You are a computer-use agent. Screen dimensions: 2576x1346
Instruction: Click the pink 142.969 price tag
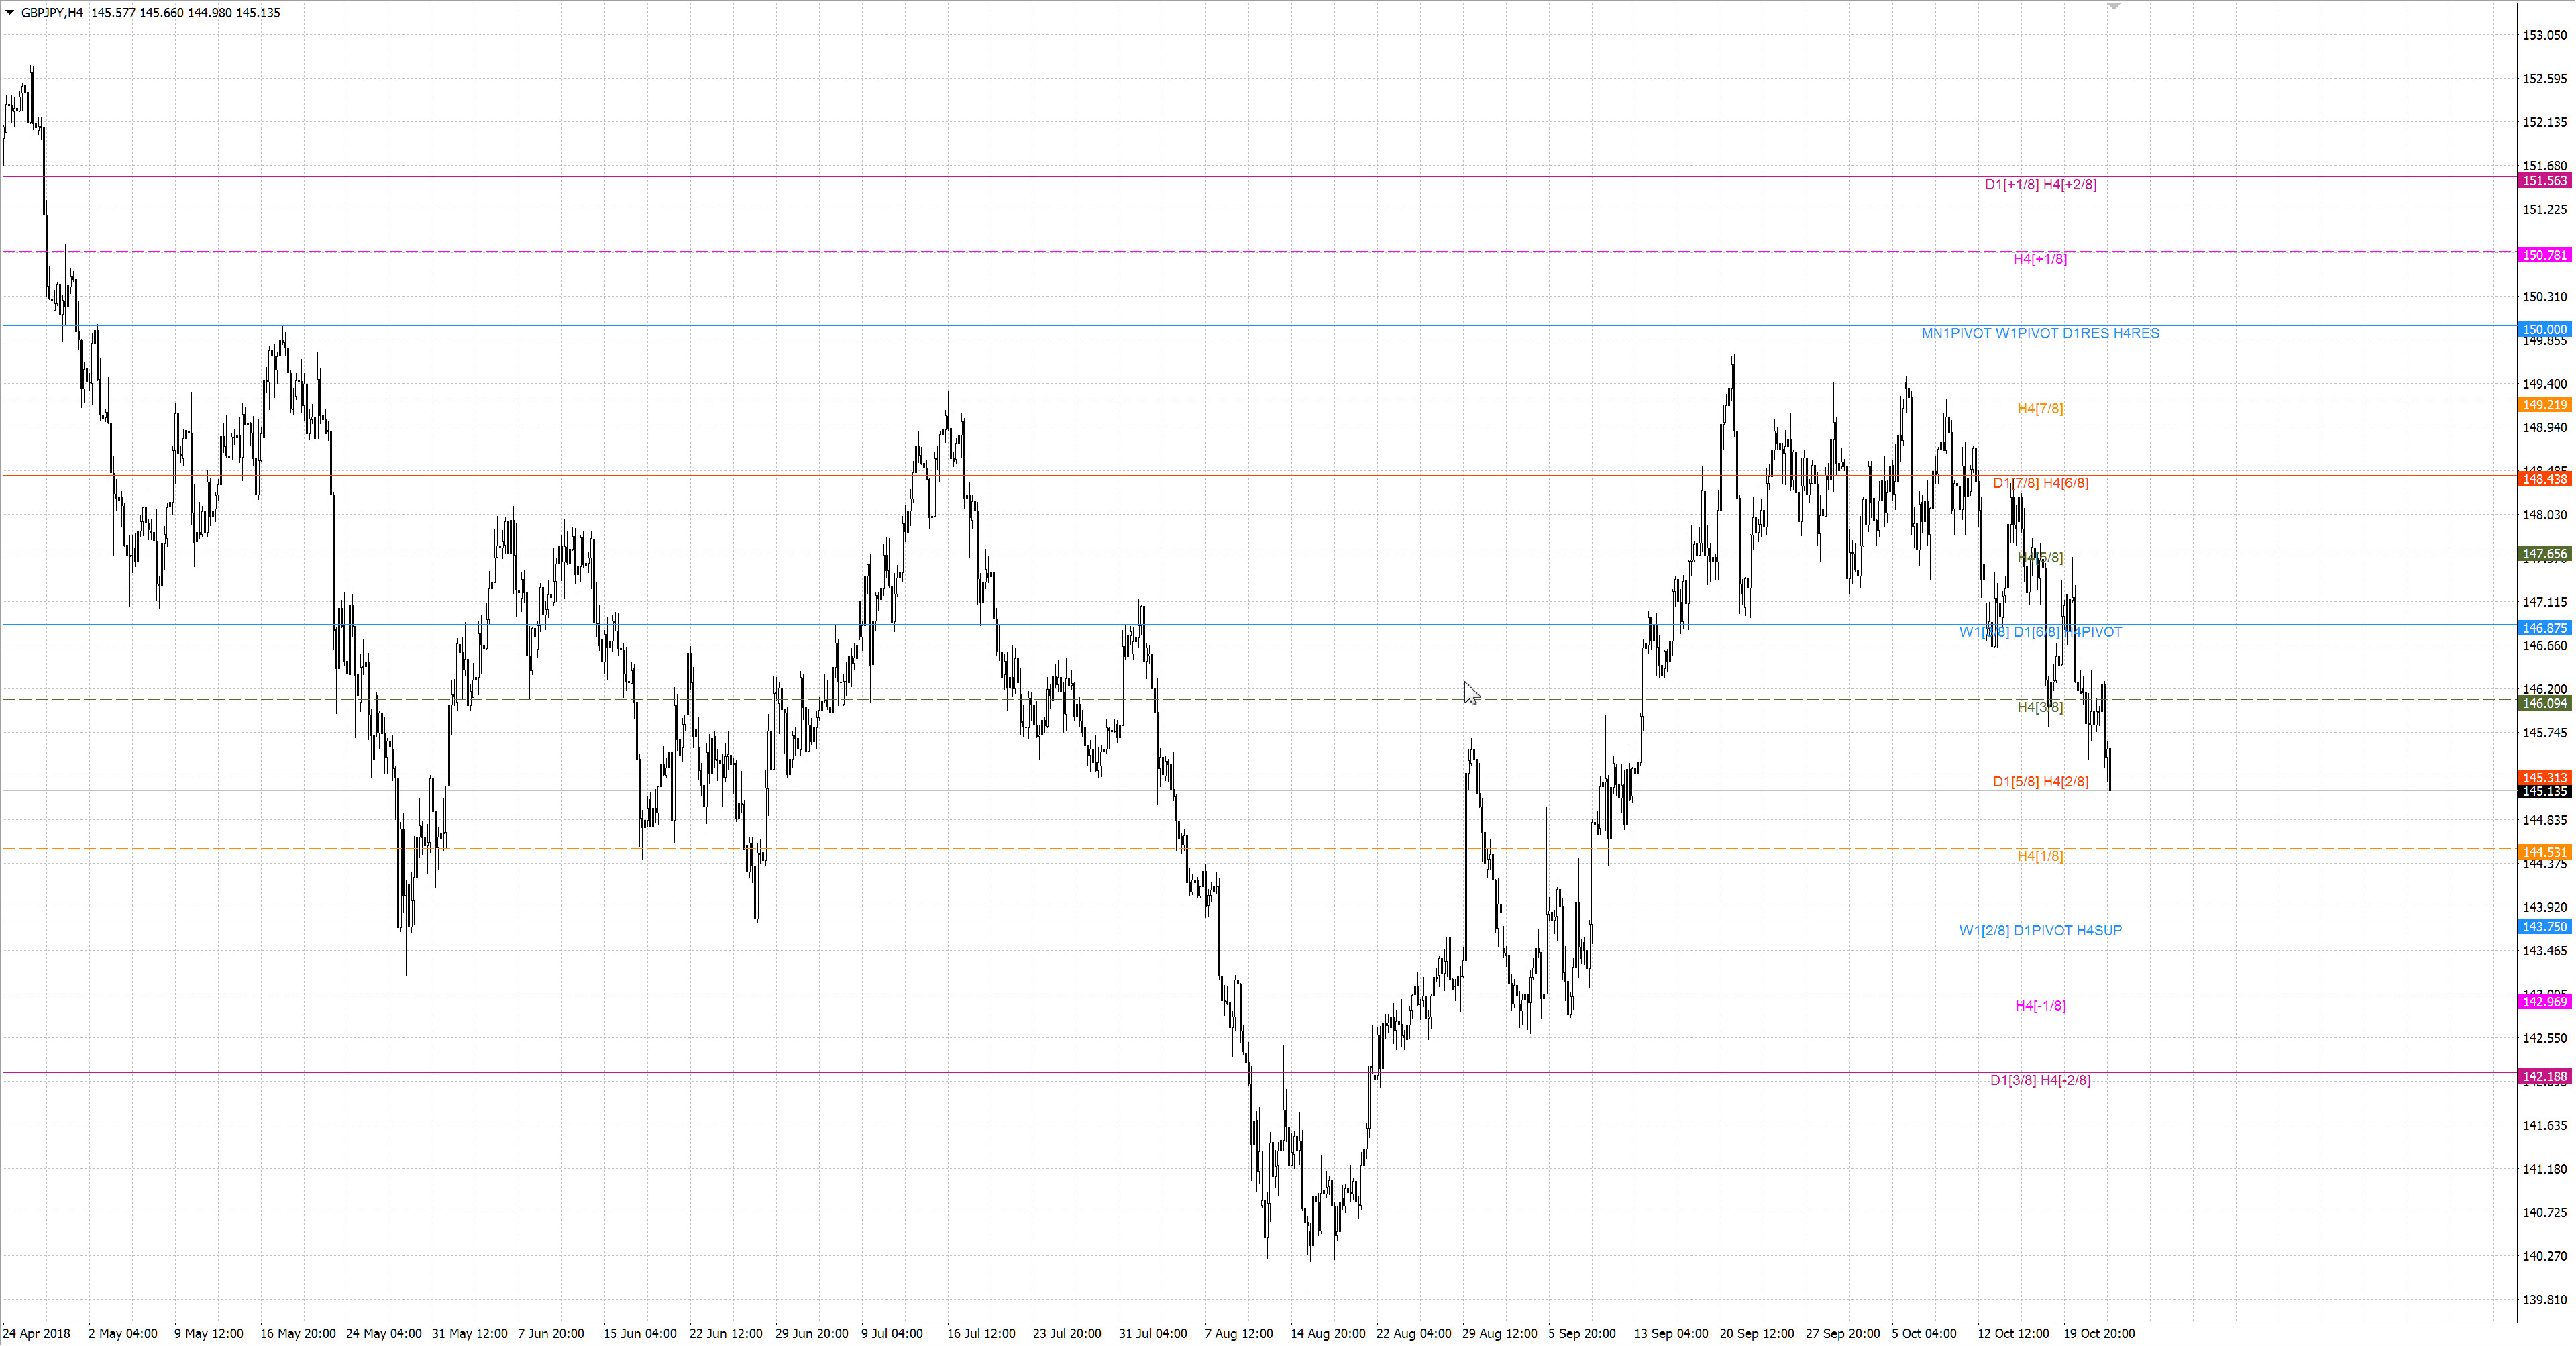[2544, 1002]
